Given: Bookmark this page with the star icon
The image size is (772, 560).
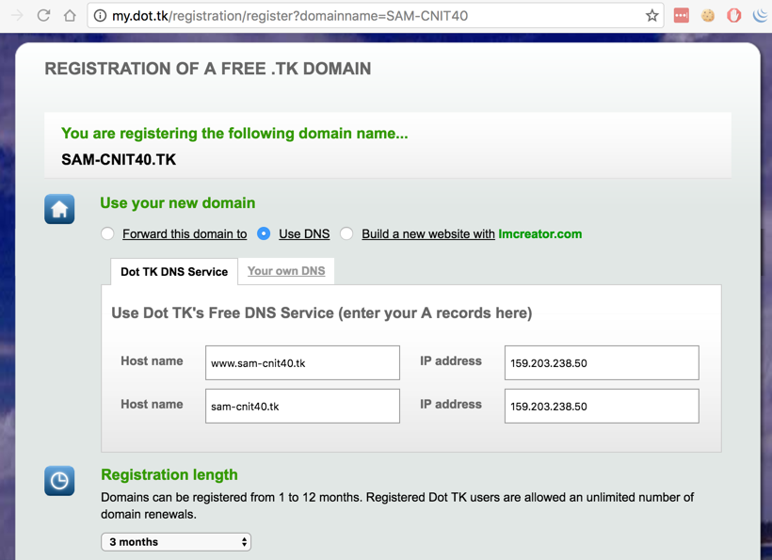Looking at the screenshot, I should 651,16.
